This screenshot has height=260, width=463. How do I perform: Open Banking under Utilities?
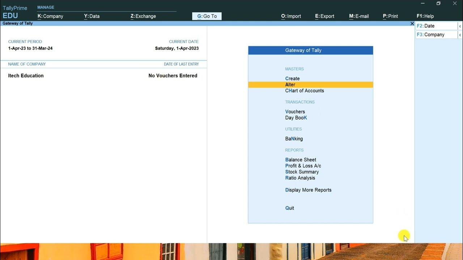point(294,139)
